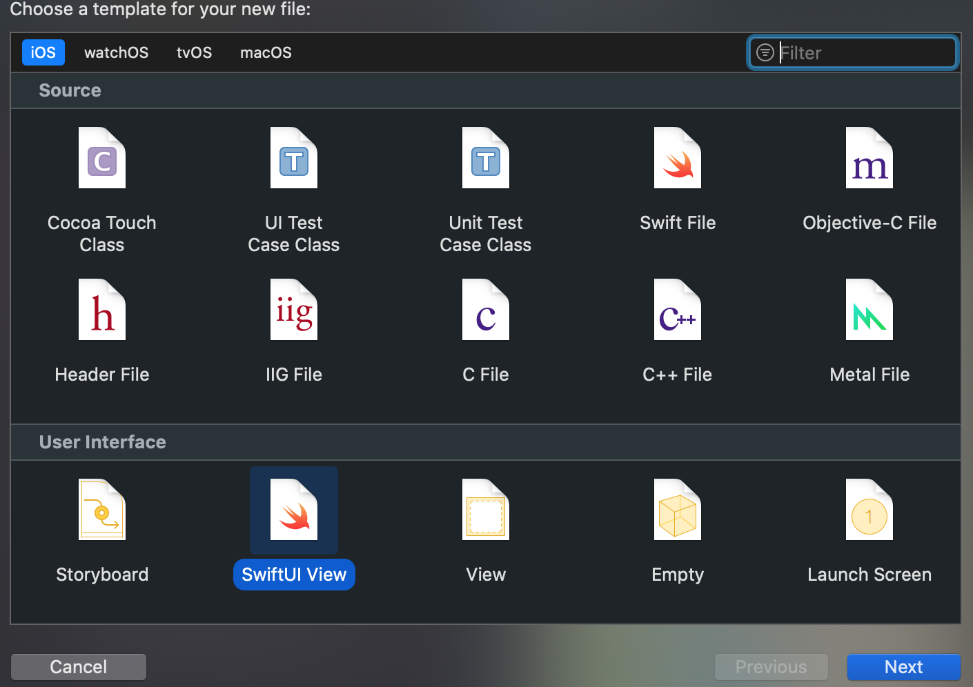This screenshot has height=687, width=973.
Task: Pick the Storyboard template icon
Action: point(102,510)
